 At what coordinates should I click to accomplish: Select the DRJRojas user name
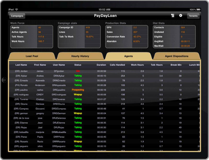[59, 127]
